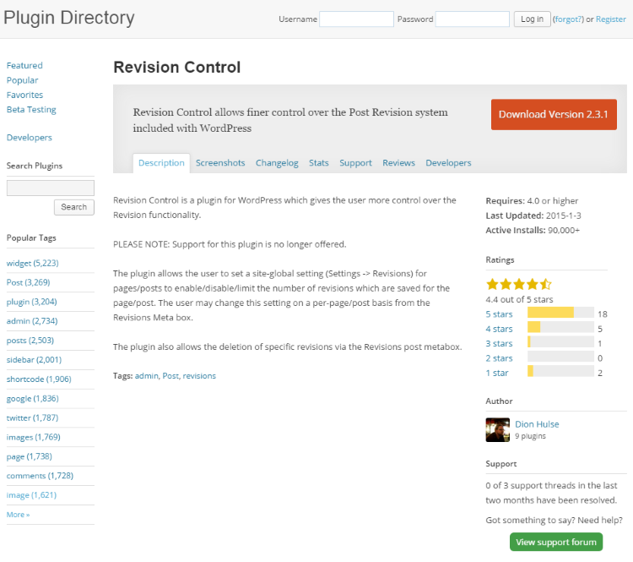The width and height of the screenshot is (633, 562).
Task: View 4 stars ratings
Action: 499,329
